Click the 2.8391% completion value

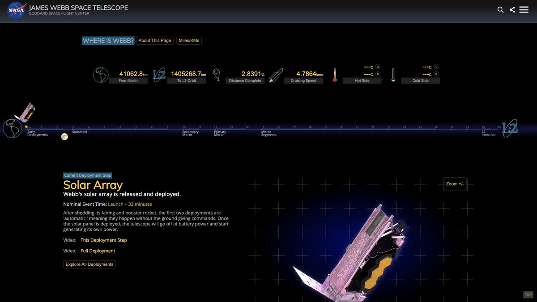point(253,74)
